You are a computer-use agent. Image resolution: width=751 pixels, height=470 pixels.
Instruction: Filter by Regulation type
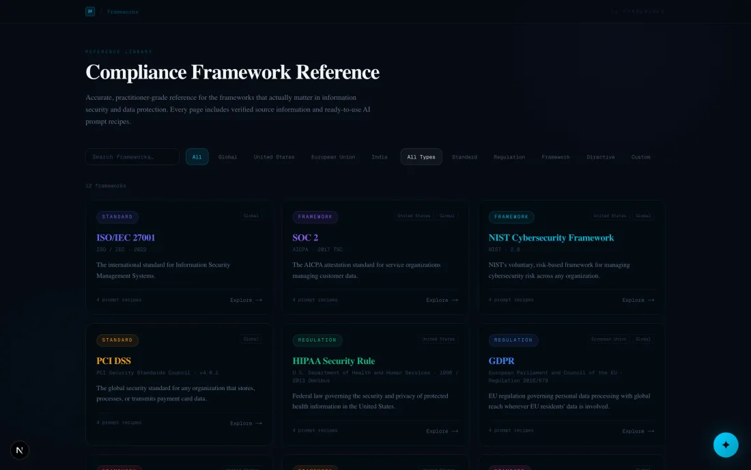(x=509, y=156)
